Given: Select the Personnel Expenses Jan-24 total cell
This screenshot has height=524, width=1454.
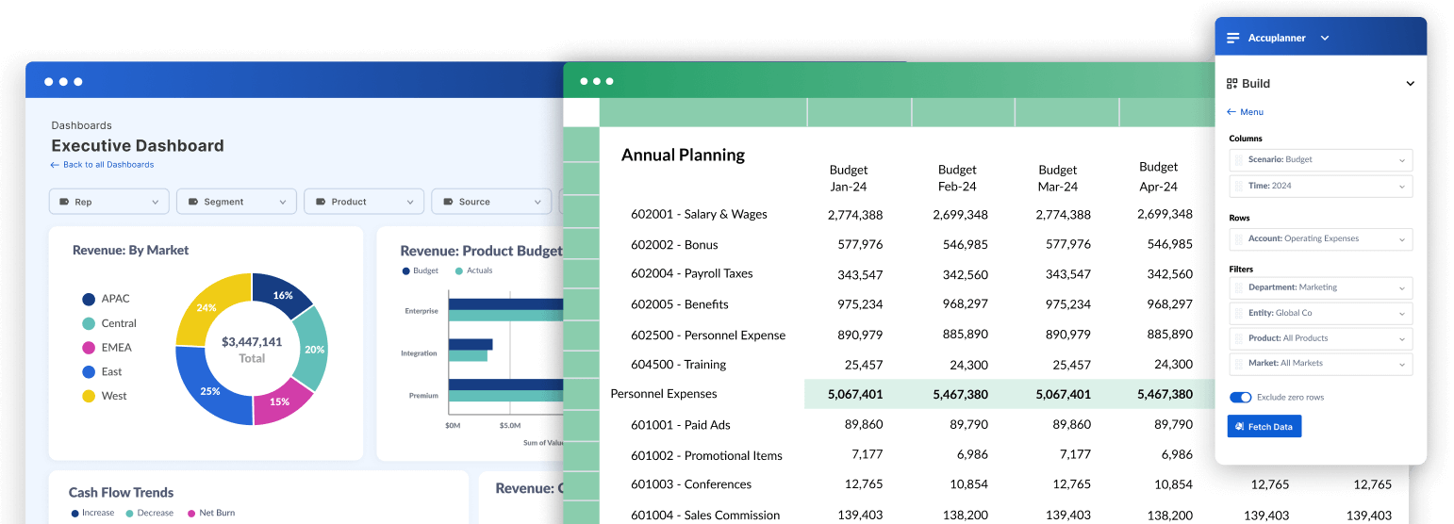Looking at the screenshot, I should click(855, 395).
